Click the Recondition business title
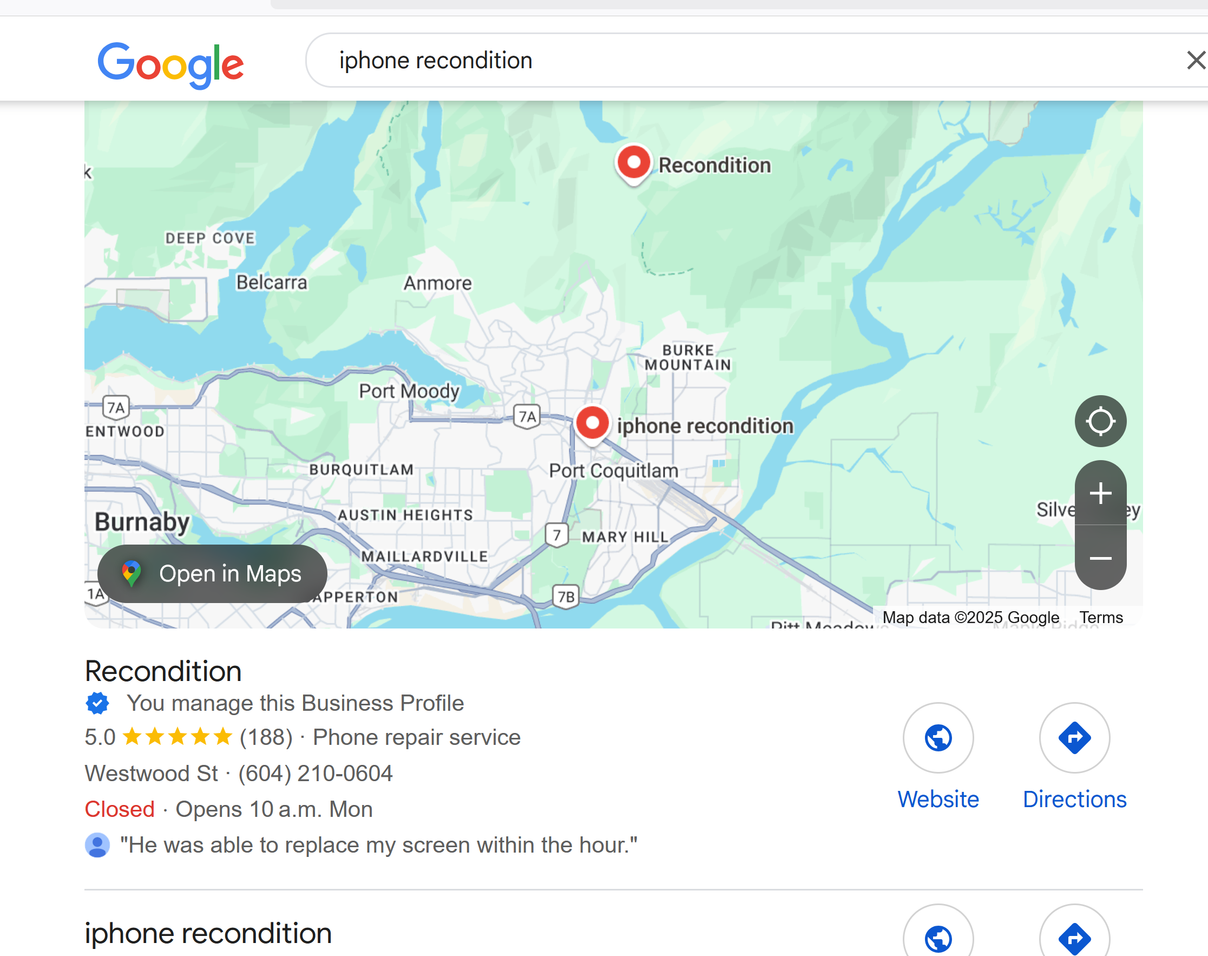1208x956 pixels. coord(163,671)
